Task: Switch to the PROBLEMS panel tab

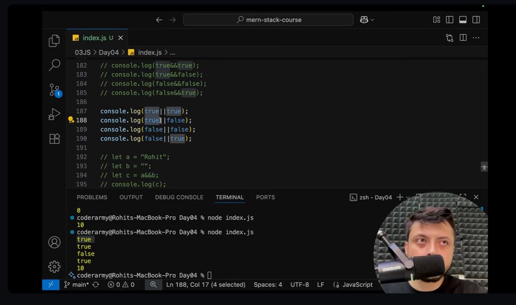Action: click(92, 197)
